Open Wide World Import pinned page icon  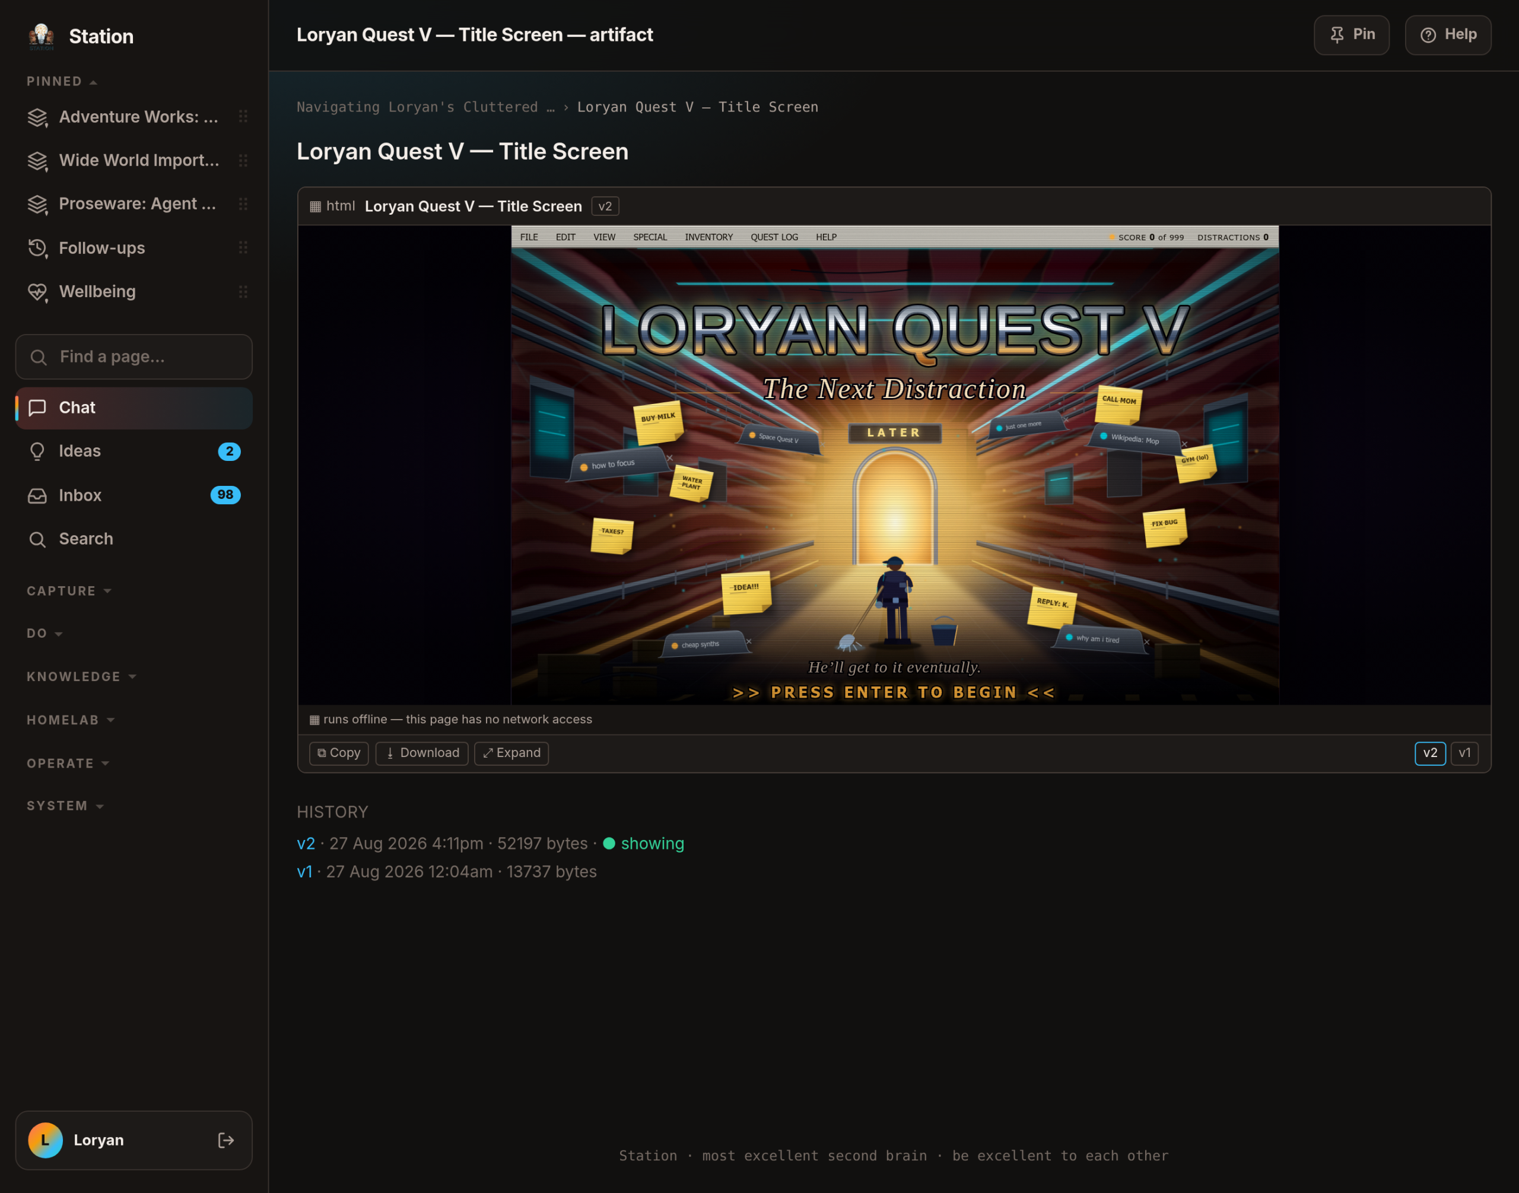(x=38, y=161)
